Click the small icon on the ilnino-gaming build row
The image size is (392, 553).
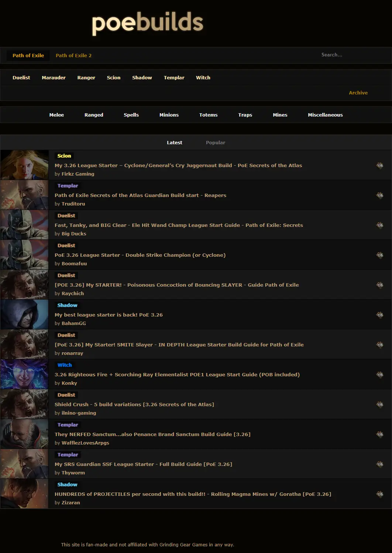click(379, 404)
